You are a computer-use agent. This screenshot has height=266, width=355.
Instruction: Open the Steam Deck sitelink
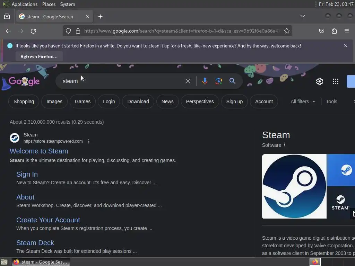tap(35, 243)
